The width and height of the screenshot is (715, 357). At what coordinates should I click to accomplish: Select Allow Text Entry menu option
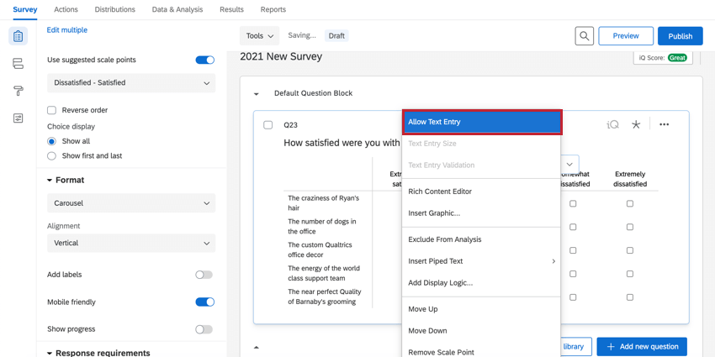tap(481, 122)
